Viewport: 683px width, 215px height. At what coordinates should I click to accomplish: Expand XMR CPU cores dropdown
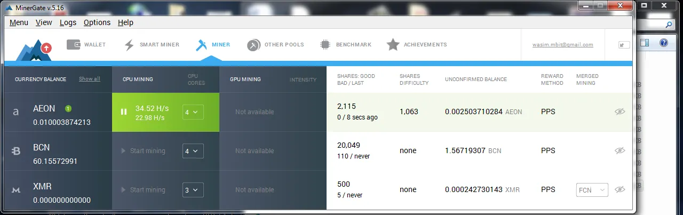[193, 190]
